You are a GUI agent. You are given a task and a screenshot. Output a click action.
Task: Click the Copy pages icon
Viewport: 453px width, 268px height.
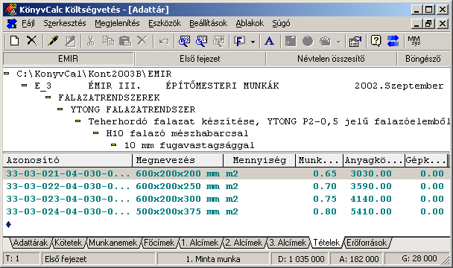click(x=108, y=41)
